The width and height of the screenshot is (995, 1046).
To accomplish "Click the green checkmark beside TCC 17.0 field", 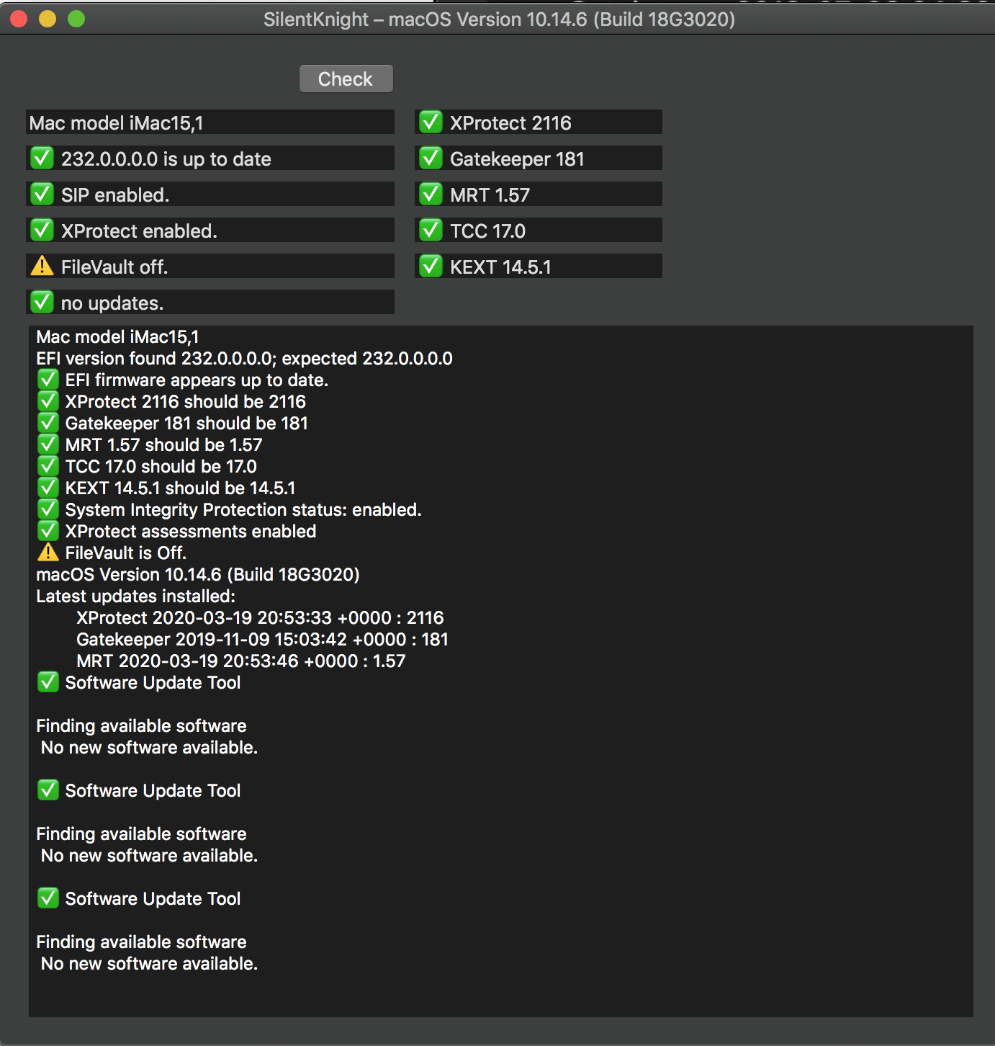I will 431,230.
